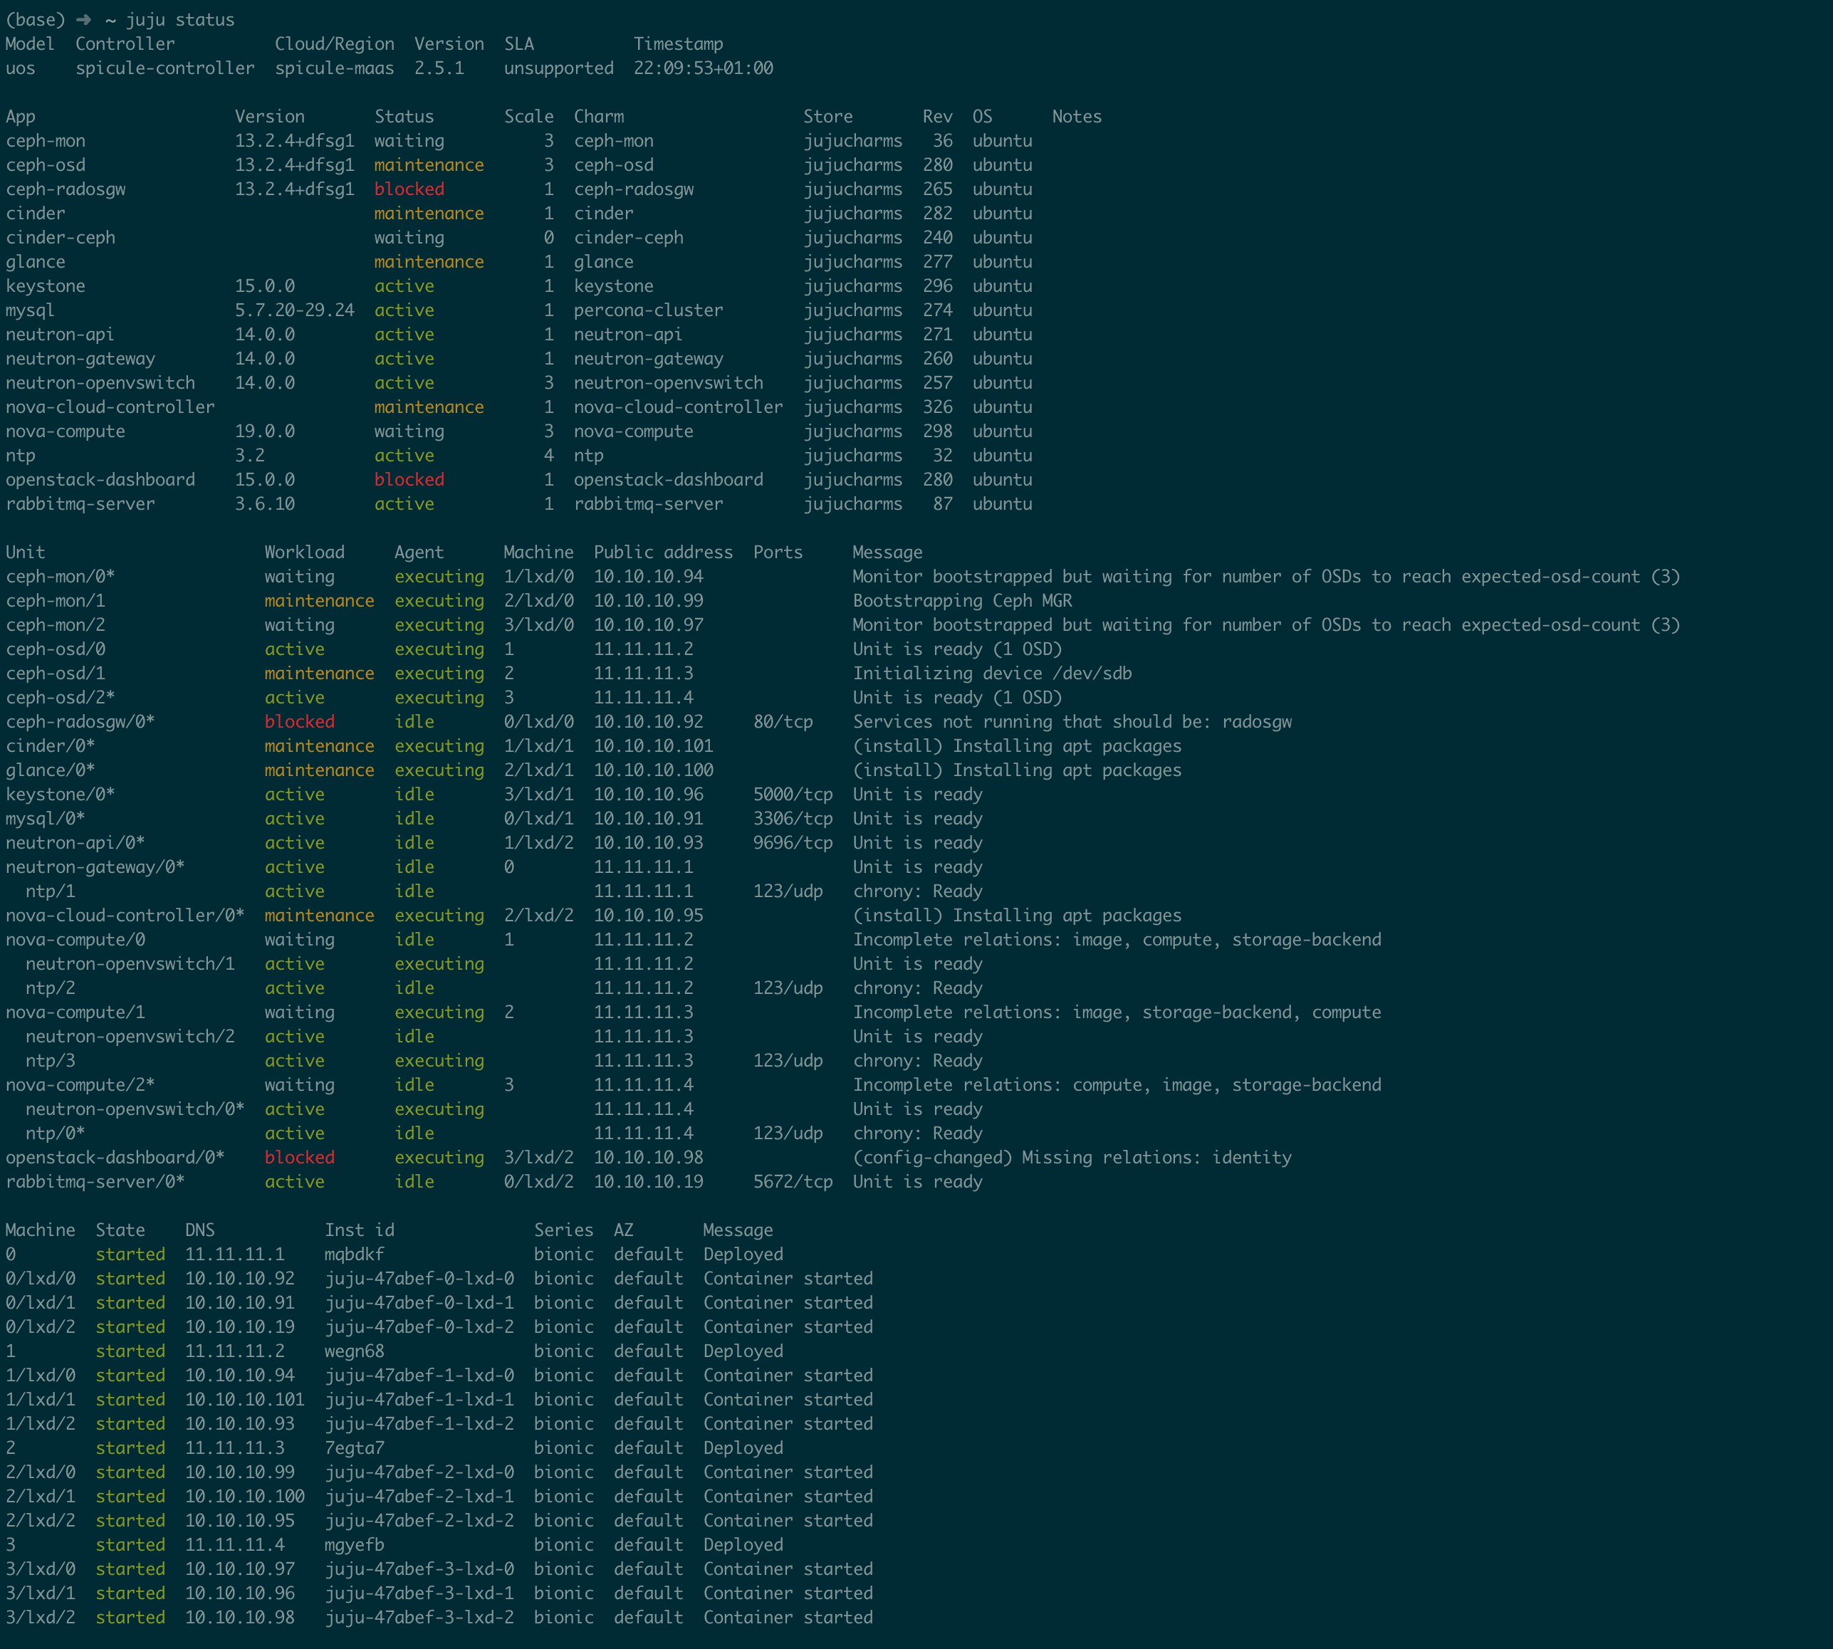The image size is (1833, 1649).
Task: Click the charm name 'neutron-openvswitch' in App table
Action: click(x=669, y=382)
